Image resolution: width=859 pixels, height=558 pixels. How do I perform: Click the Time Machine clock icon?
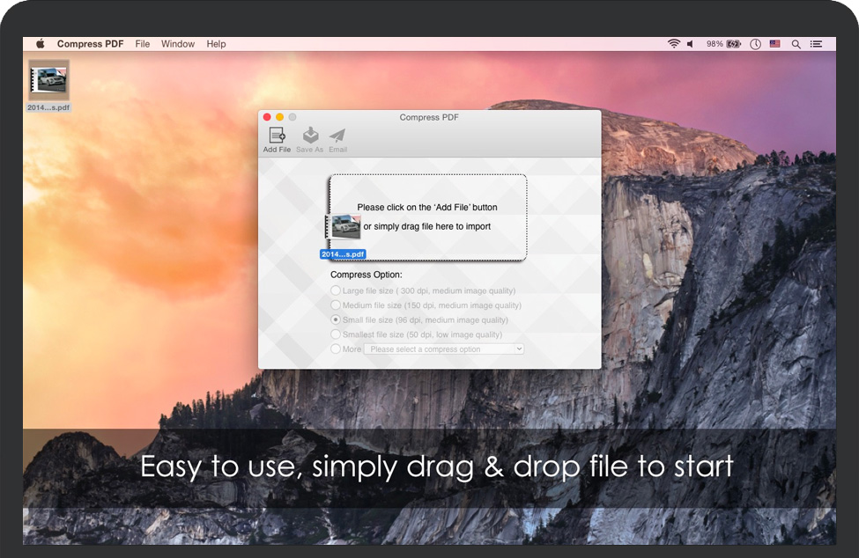point(756,44)
